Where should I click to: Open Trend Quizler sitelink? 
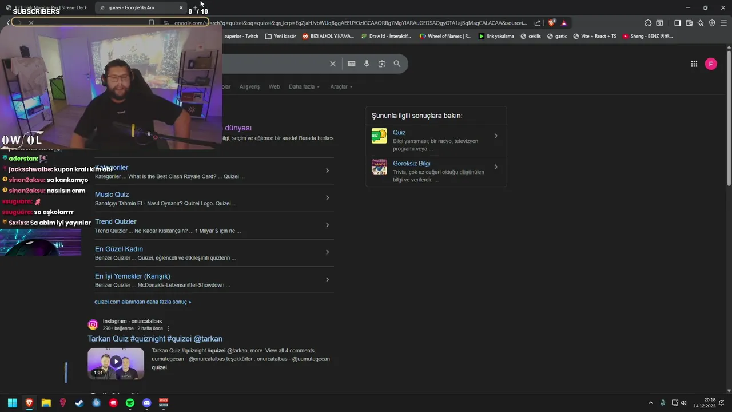point(116,221)
